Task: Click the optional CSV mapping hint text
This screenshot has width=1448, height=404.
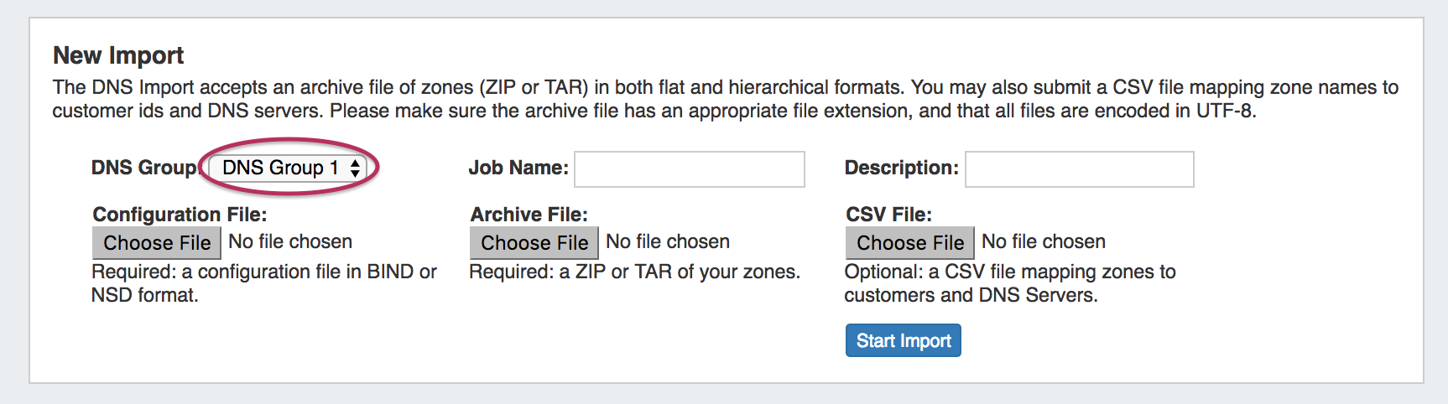Action: (x=1009, y=283)
